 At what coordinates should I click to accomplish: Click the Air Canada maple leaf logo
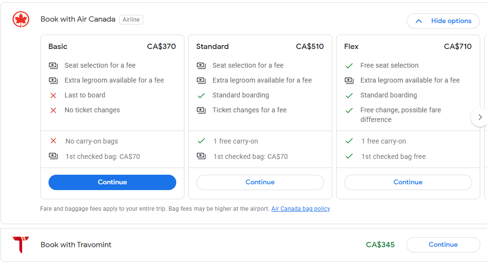tap(21, 19)
